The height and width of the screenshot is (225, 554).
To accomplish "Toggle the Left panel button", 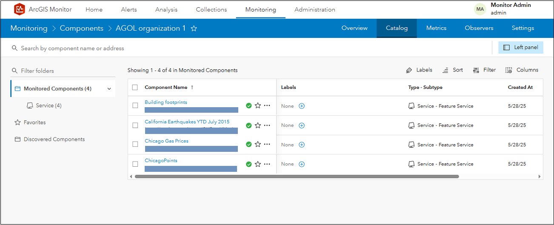I will tap(521, 47).
